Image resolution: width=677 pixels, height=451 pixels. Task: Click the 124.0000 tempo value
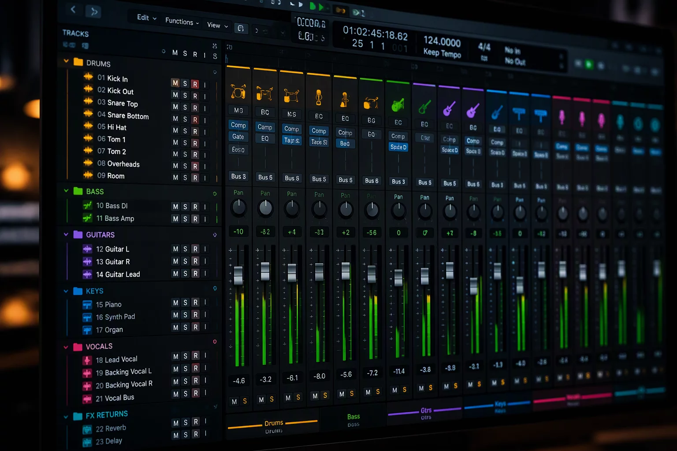[x=442, y=41]
